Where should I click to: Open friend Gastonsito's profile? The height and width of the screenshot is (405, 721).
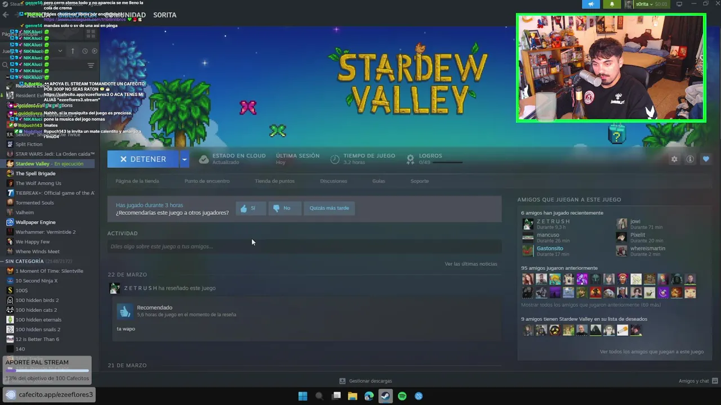[x=550, y=249]
